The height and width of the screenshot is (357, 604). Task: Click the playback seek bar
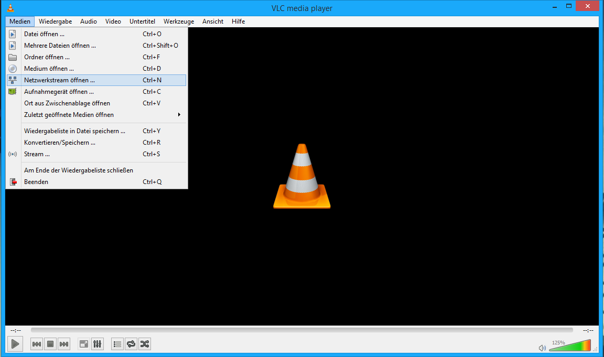[x=301, y=330]
